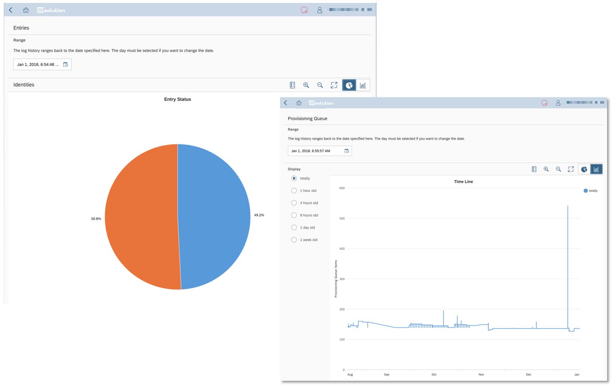Click the 'Time Line' chart title
The width and height of the screenshot is (613, 385).
464,182
